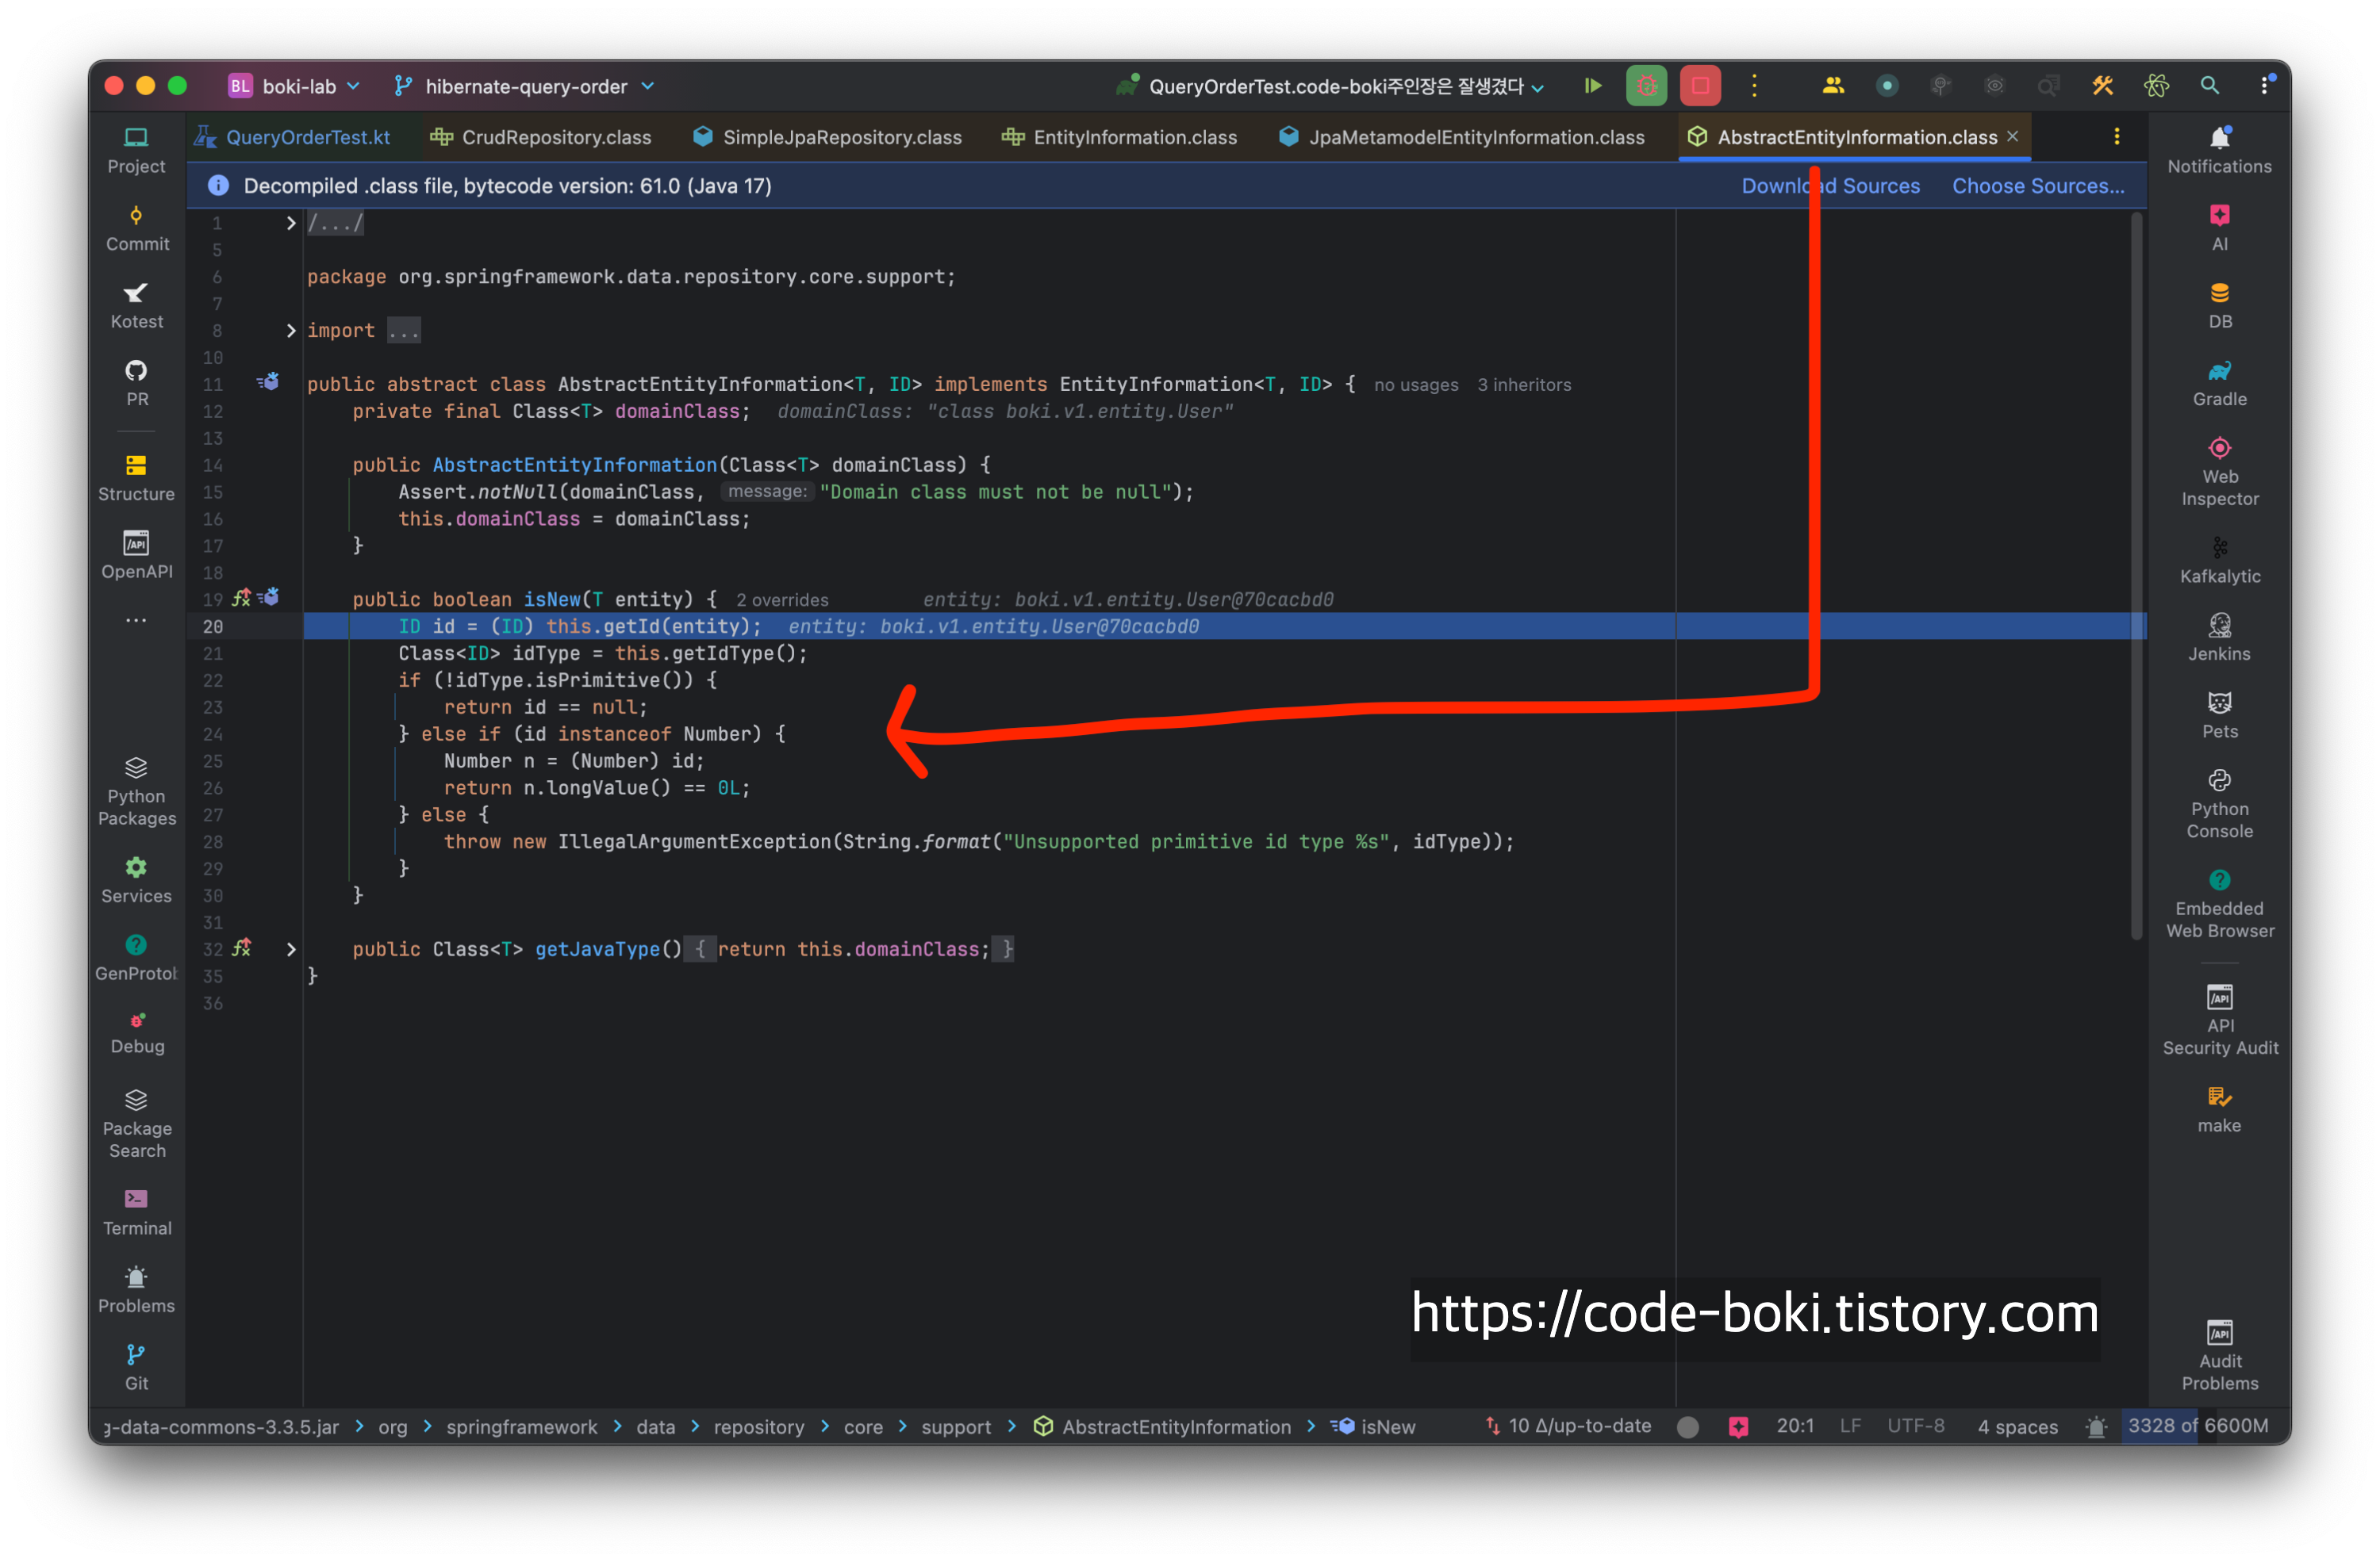Expand the folded getJavaType method body

[290, 949]
